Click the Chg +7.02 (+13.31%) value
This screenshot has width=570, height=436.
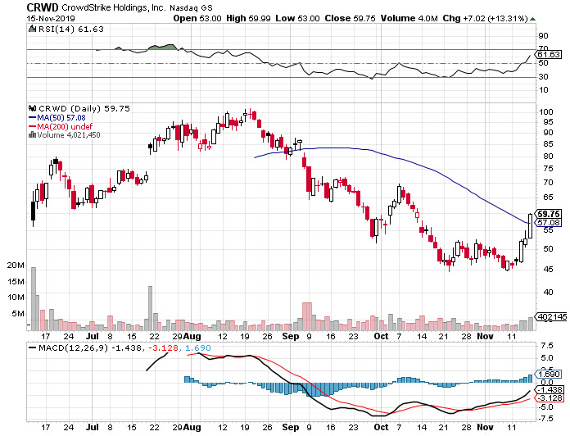tap(485, 18)
